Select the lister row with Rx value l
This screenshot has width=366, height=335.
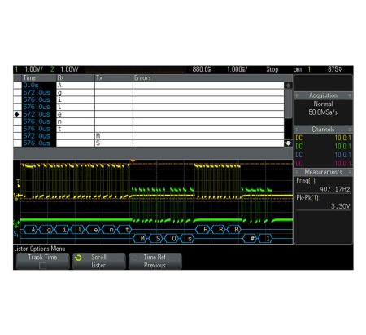[x=149, y=107]
